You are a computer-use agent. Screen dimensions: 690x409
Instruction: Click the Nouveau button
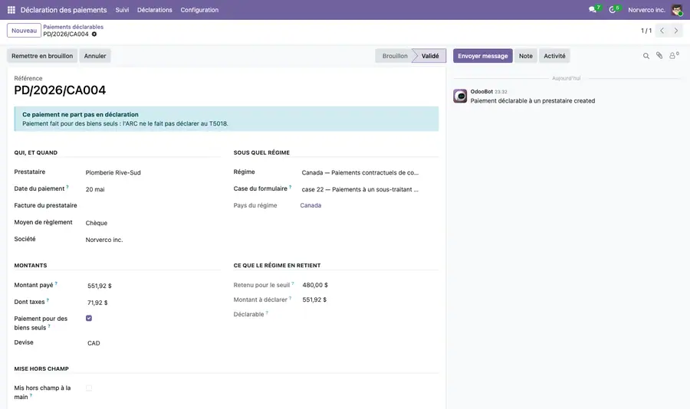click(25, 31)
